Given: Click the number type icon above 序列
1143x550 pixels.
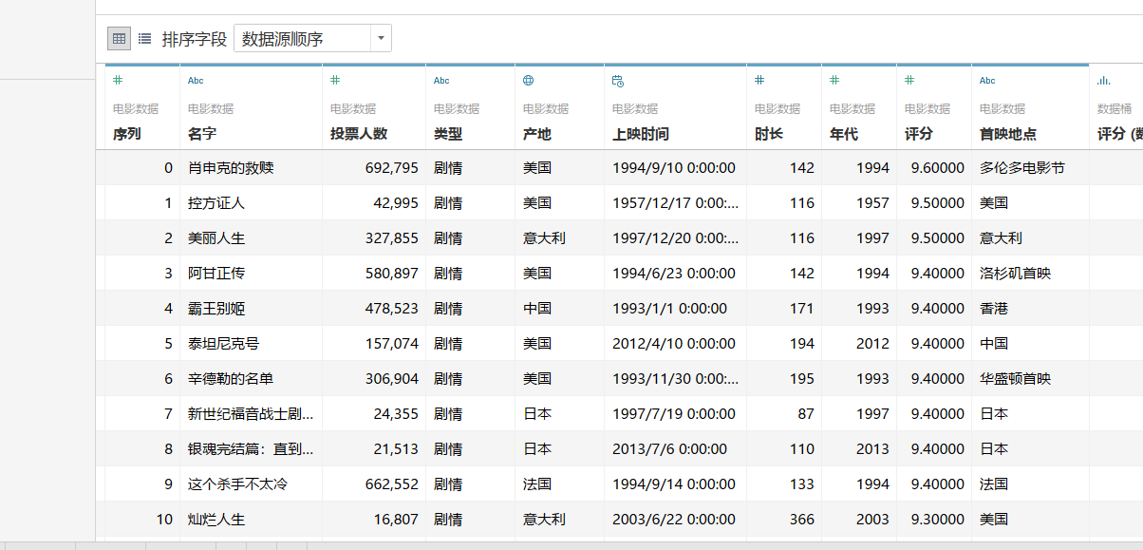Looking at the screenshot, I should tap(118, 81).
